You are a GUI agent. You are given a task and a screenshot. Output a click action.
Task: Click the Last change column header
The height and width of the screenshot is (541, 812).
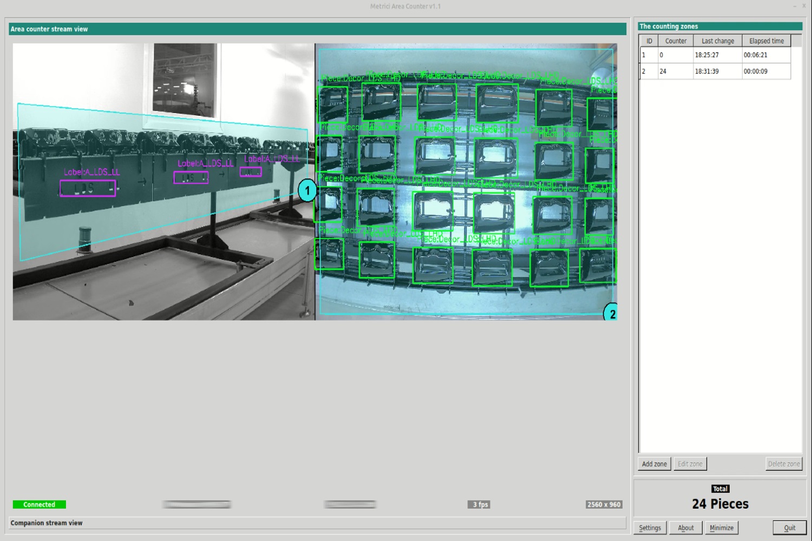[718, 41]
